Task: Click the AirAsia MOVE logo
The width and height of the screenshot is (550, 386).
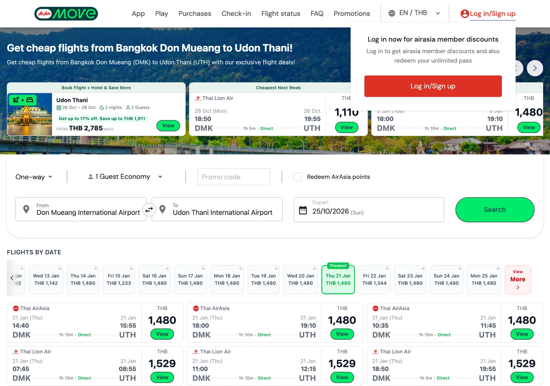Action: pyautogui.click(x=66, y=14)
